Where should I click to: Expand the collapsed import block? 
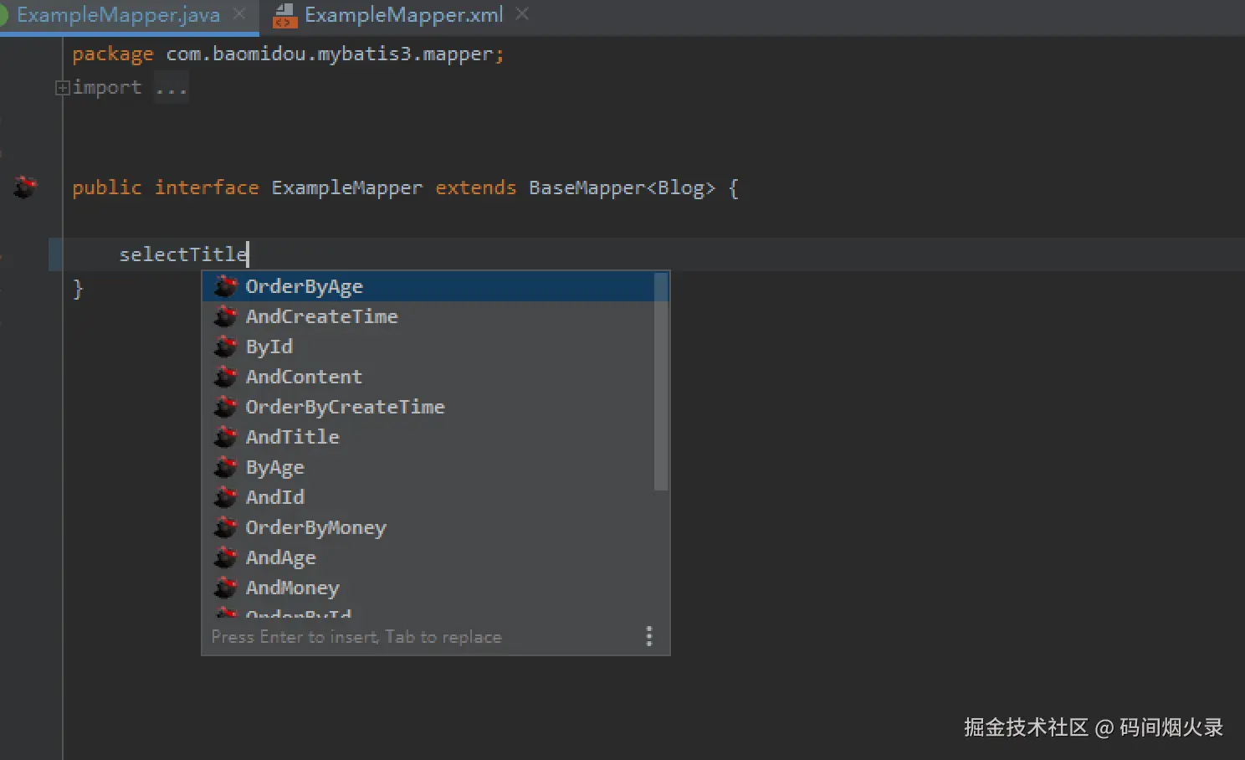tap(62, 87)
